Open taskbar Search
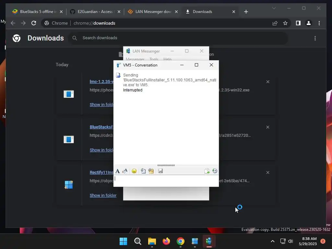This screenshot has height=249, width=332. coord(137,241)
